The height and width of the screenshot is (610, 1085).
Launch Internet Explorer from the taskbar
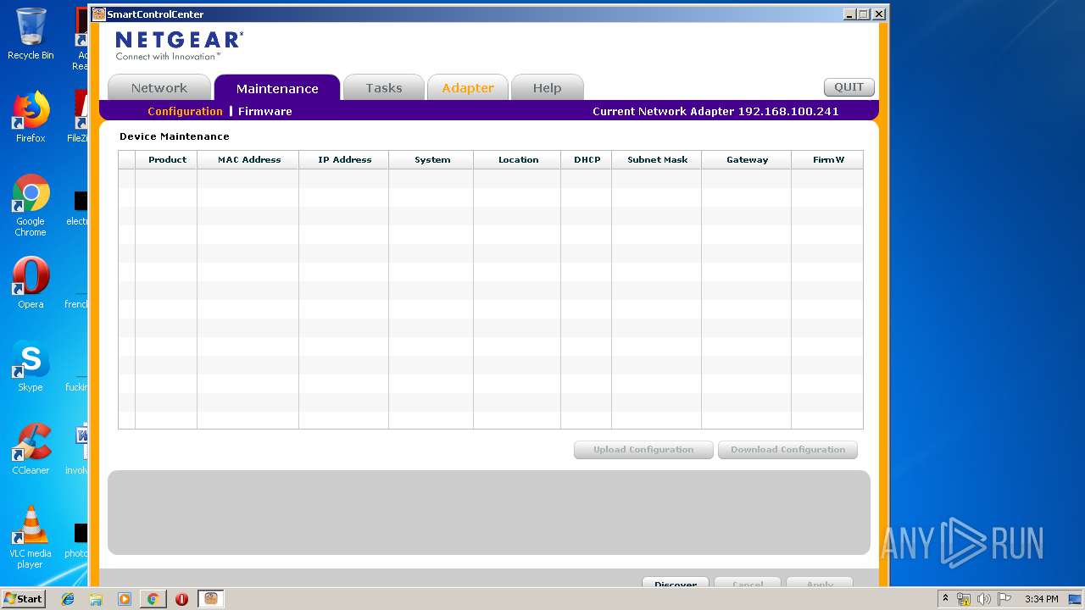pyautogui.click(x=68, y=599)
